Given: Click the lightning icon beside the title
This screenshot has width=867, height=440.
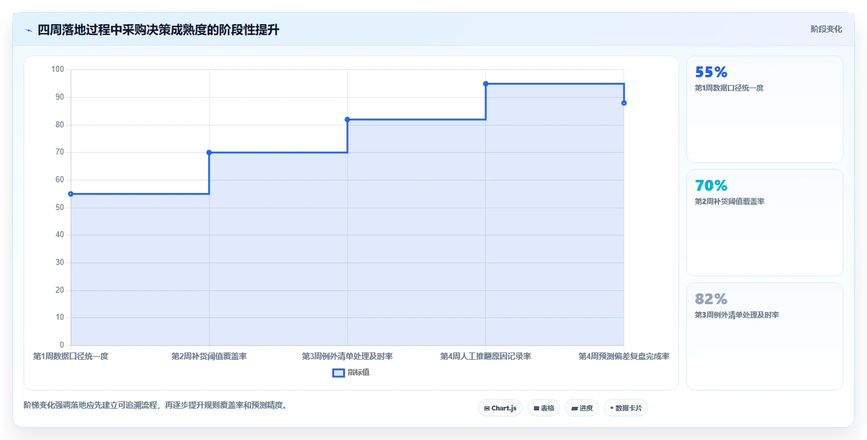Looking at the screenshot, I should [x=28, y=30].
